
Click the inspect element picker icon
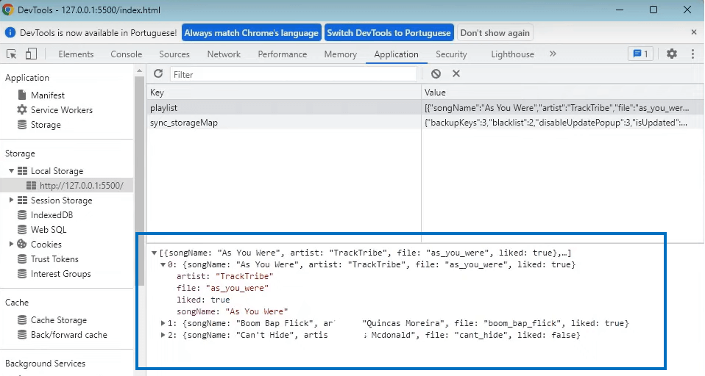pos(12,54)
